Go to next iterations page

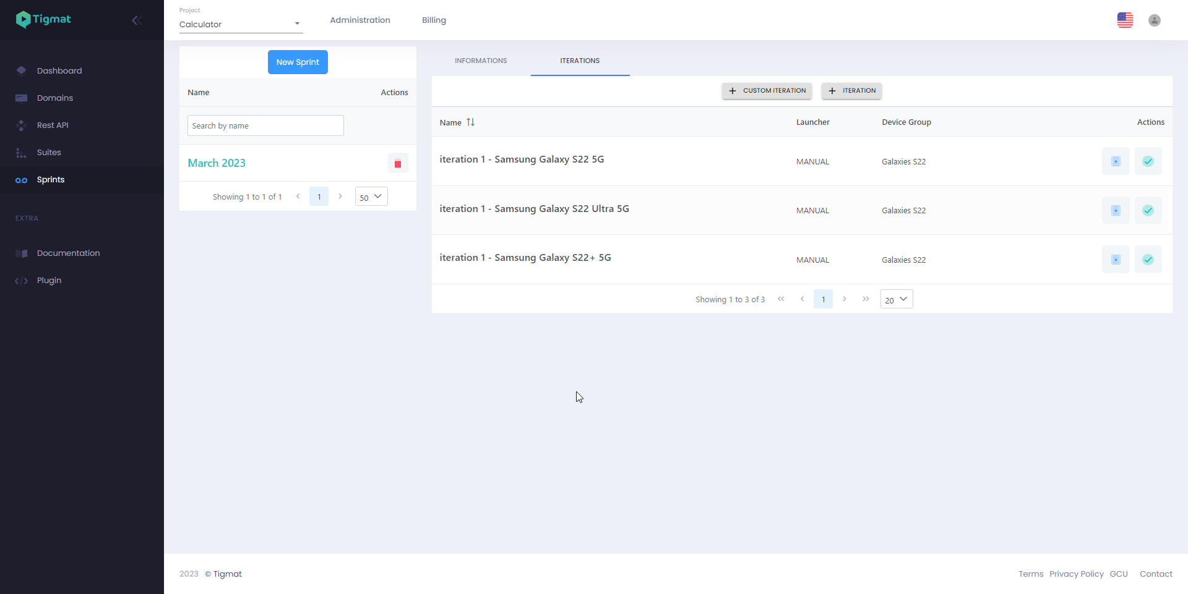coord(844,299)
